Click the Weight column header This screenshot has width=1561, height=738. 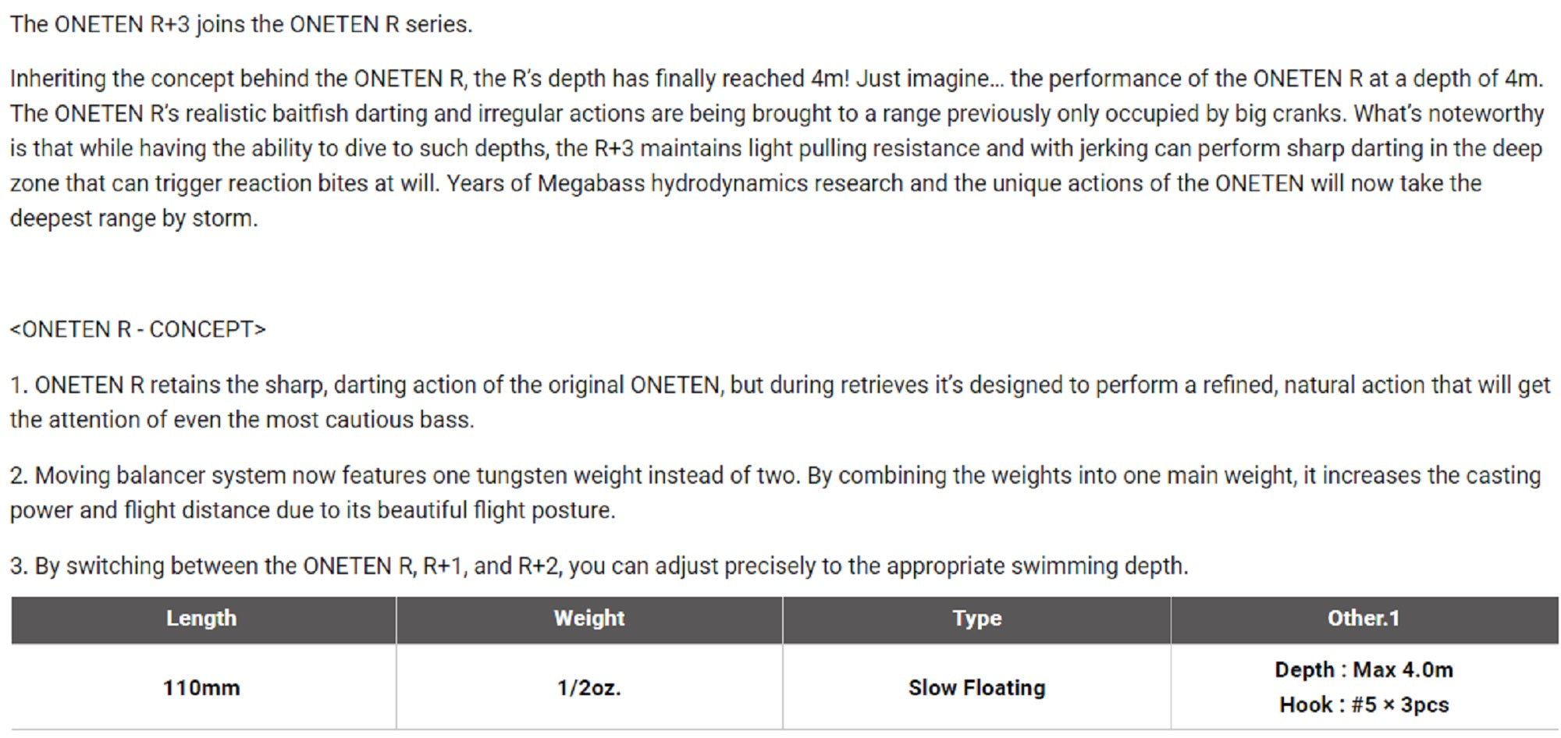click(x=589, y=619)
